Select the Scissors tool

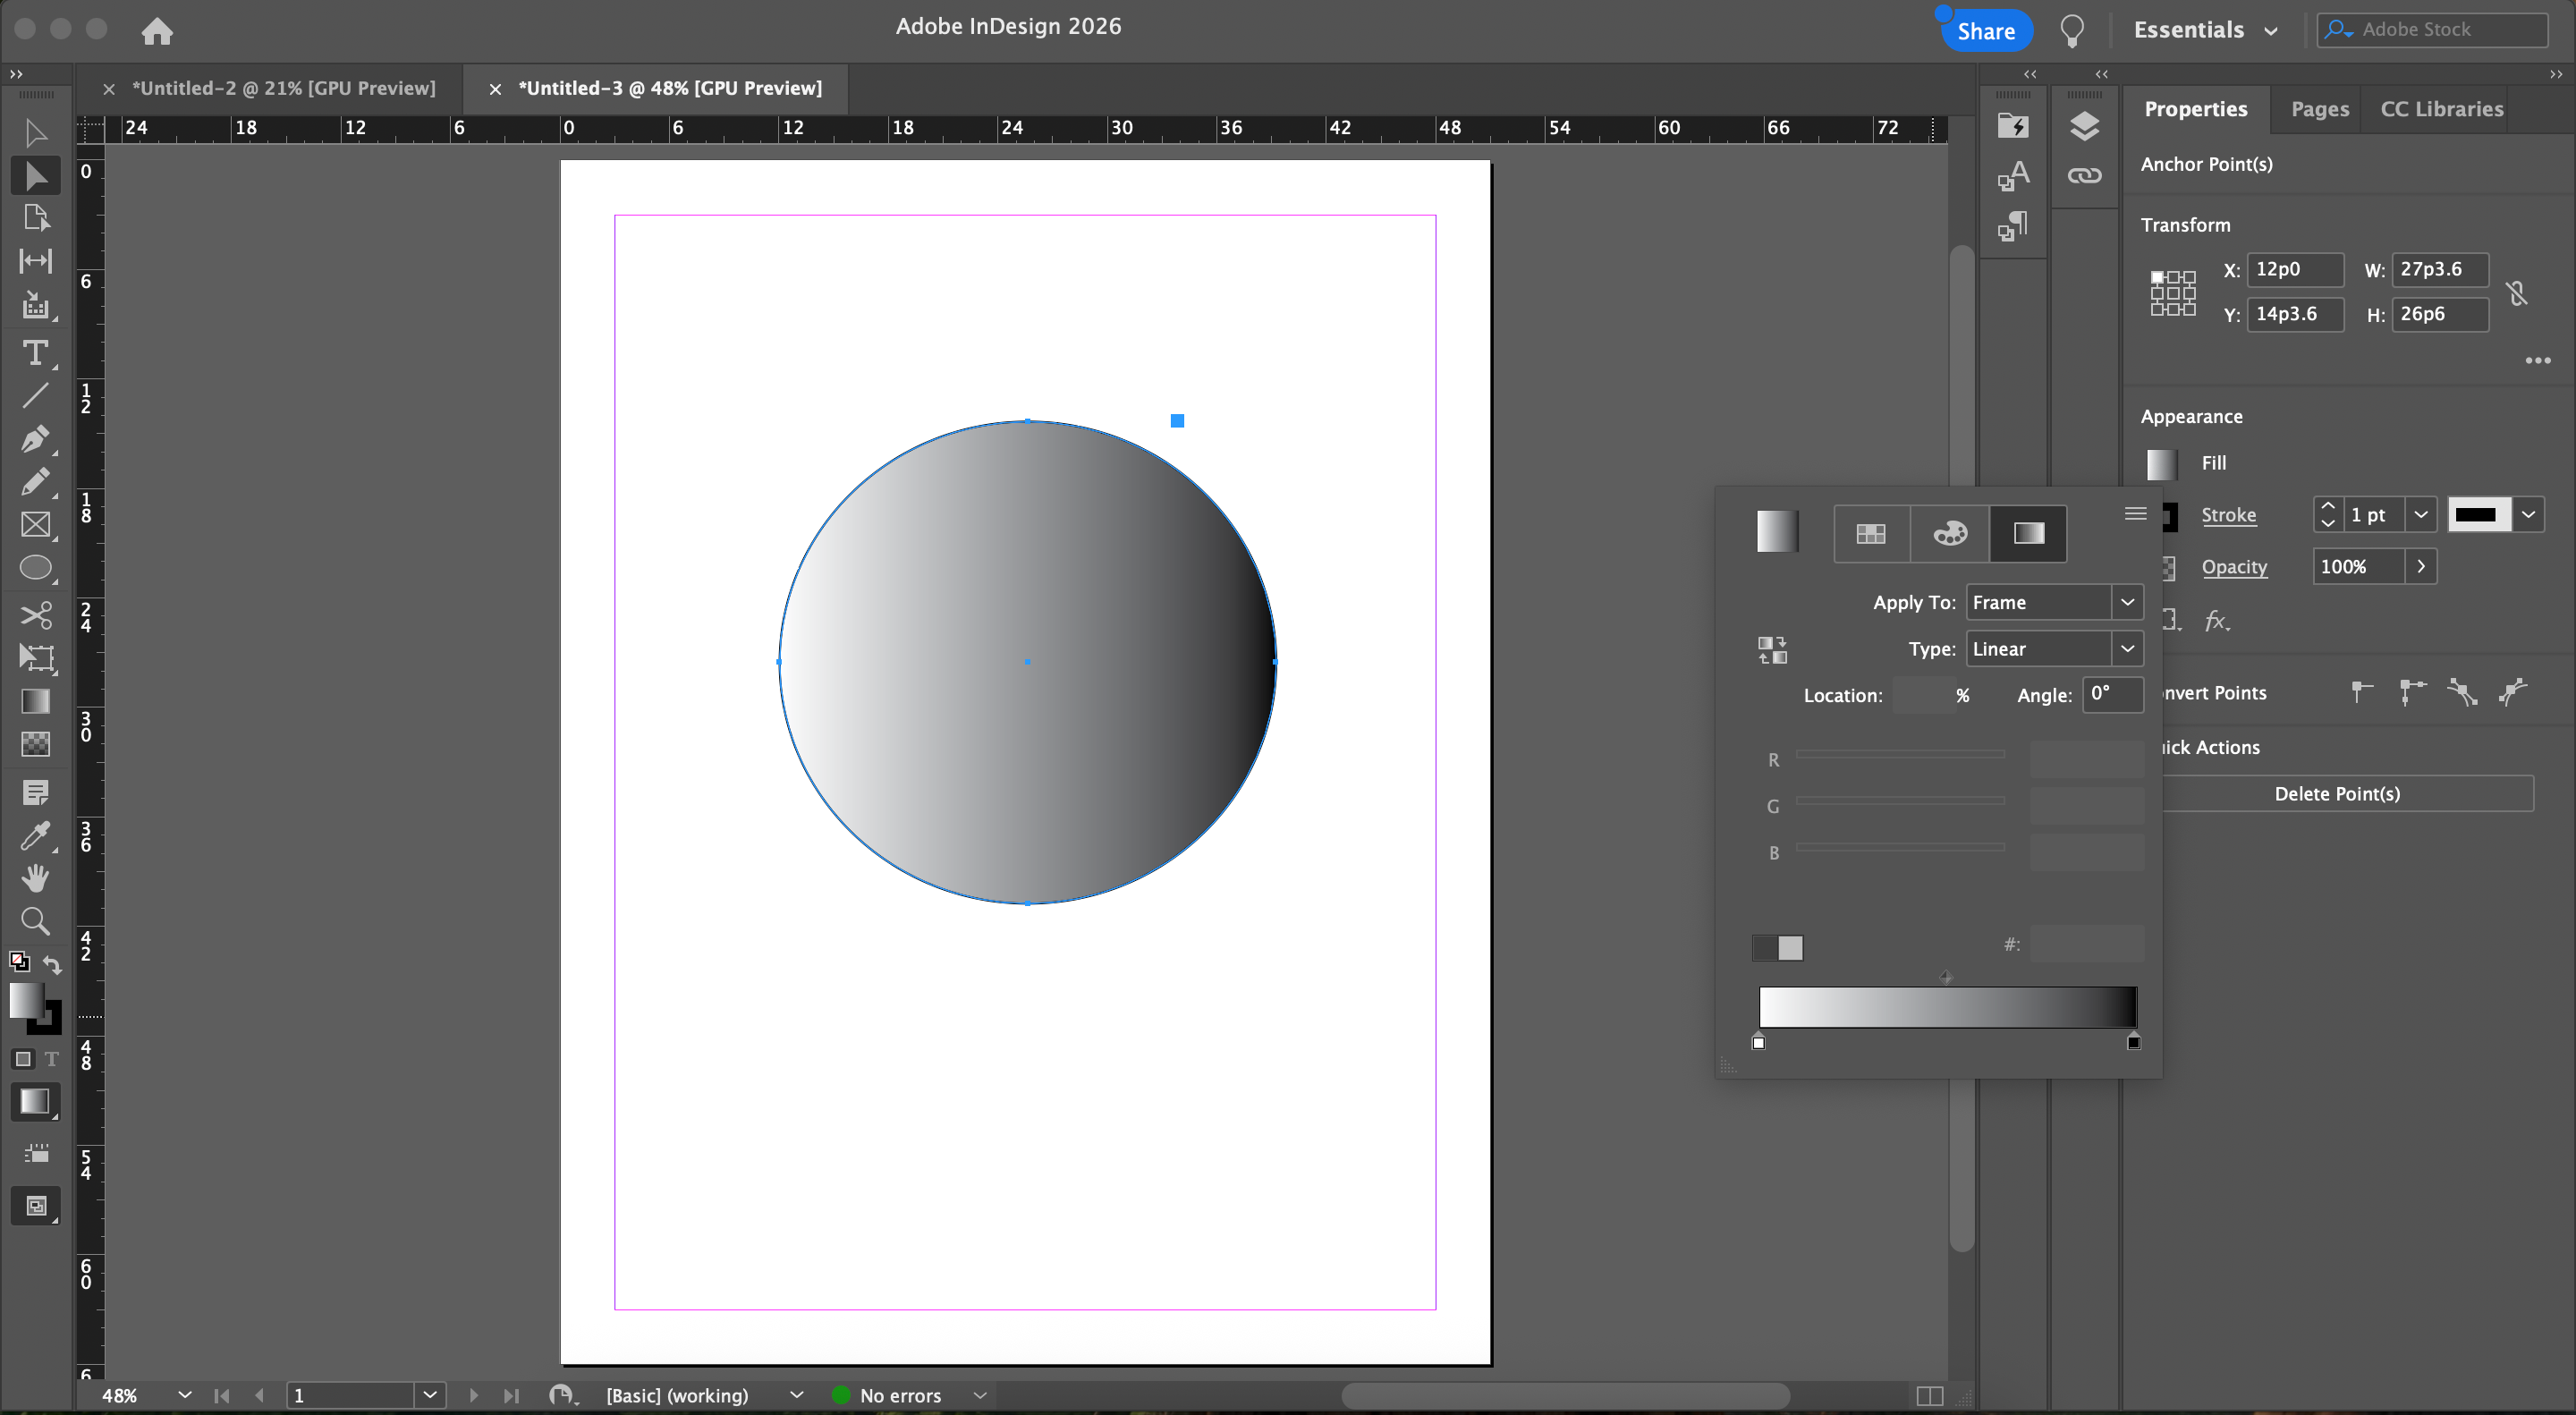(x=35, y=614)
